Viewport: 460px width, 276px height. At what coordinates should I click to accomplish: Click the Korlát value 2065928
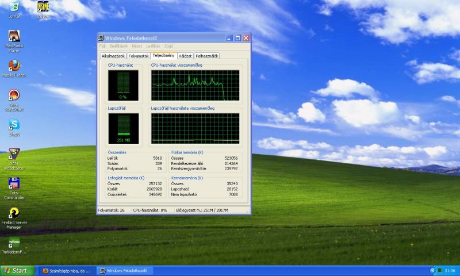tap(154, 189)
